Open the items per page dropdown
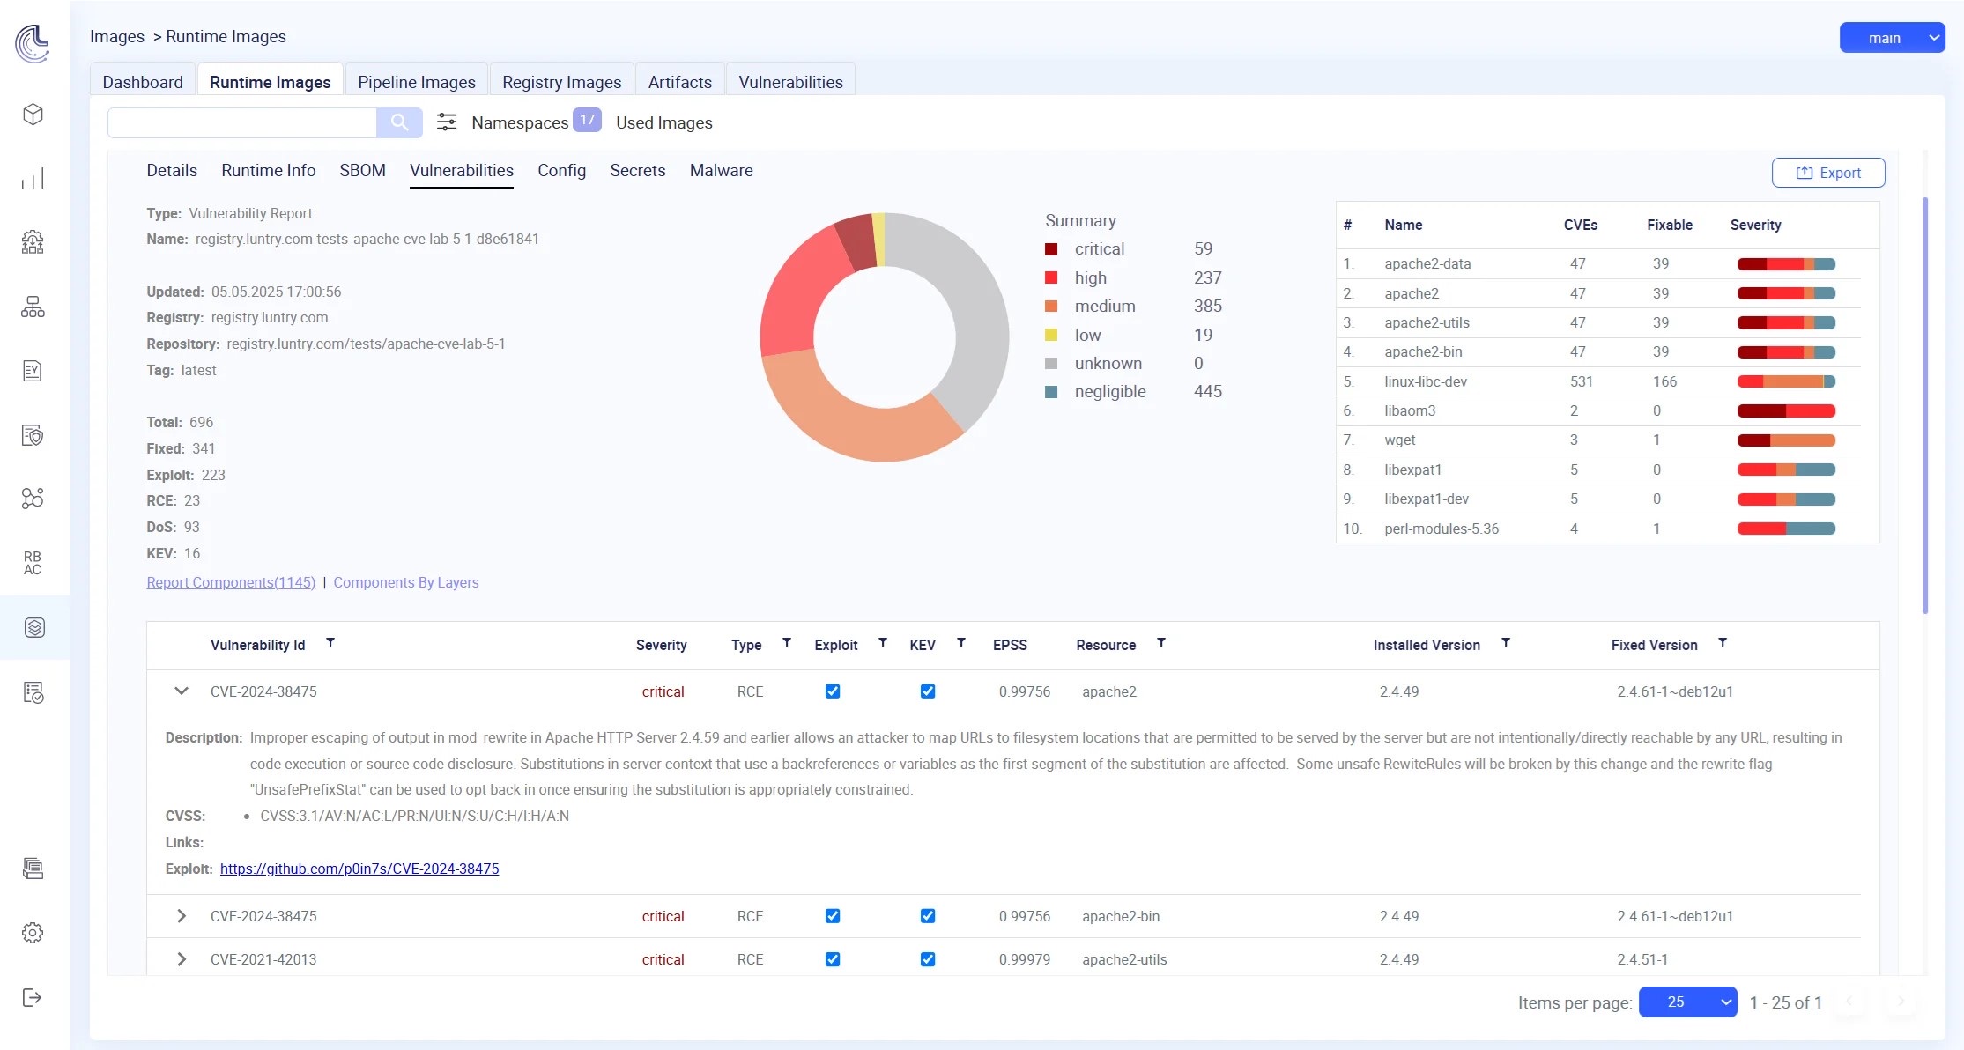 (1687, 1002)
